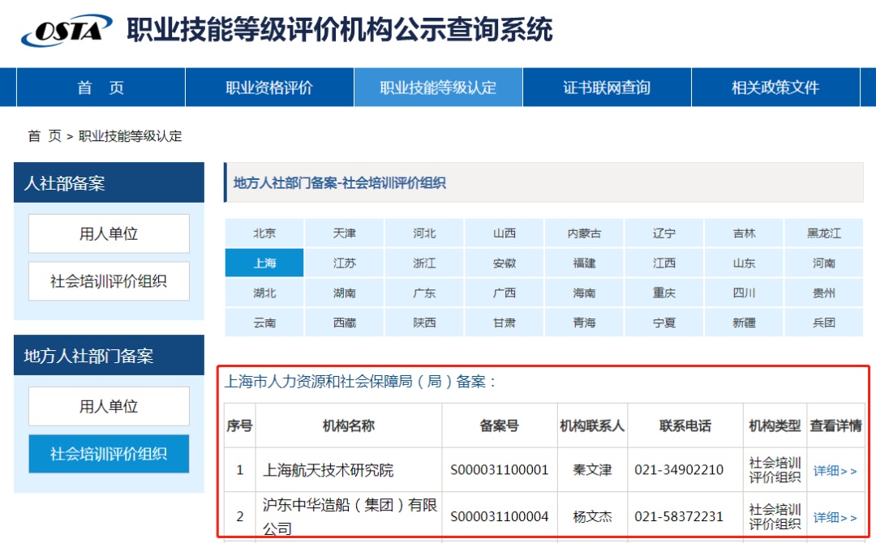Screen dimensions: 876x543
Task: Select 社会培训评价组织 under 地方人社部门备案
Action: 109,454
